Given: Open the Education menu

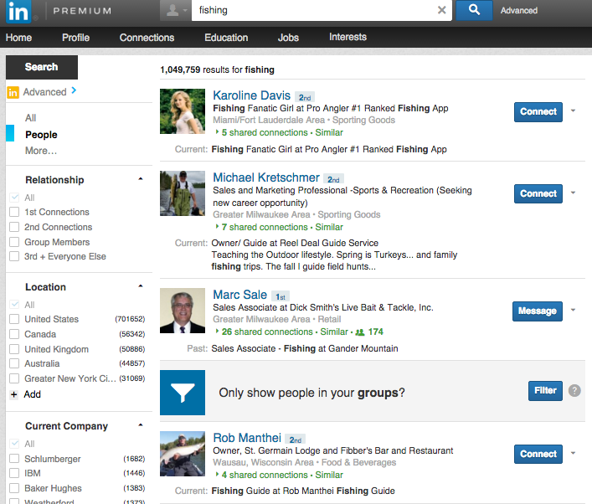Looking at the screenshot, I should [226, 38].
